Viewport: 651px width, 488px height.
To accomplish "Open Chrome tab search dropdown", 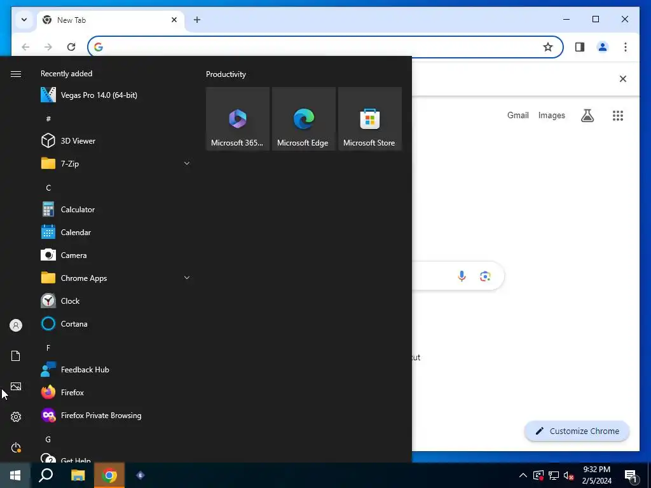I will 24,20.
